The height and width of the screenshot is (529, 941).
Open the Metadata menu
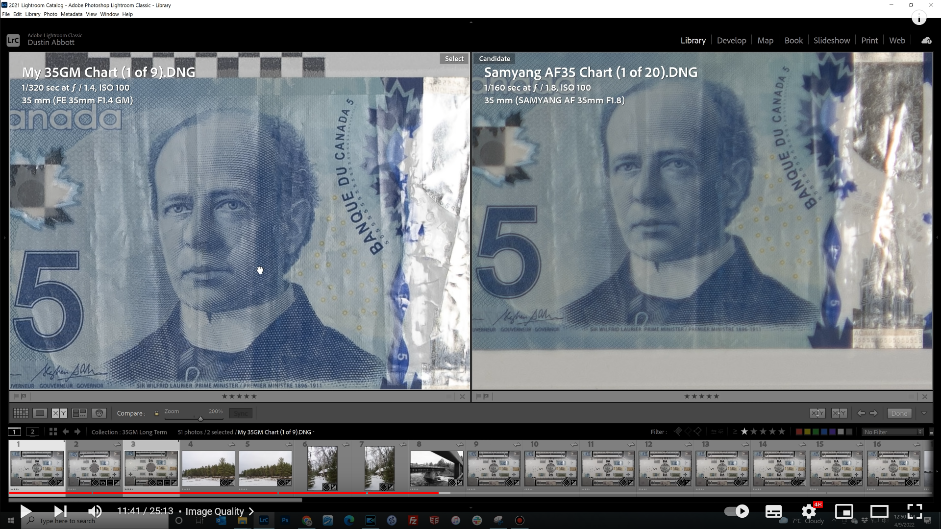pos(71,14)
